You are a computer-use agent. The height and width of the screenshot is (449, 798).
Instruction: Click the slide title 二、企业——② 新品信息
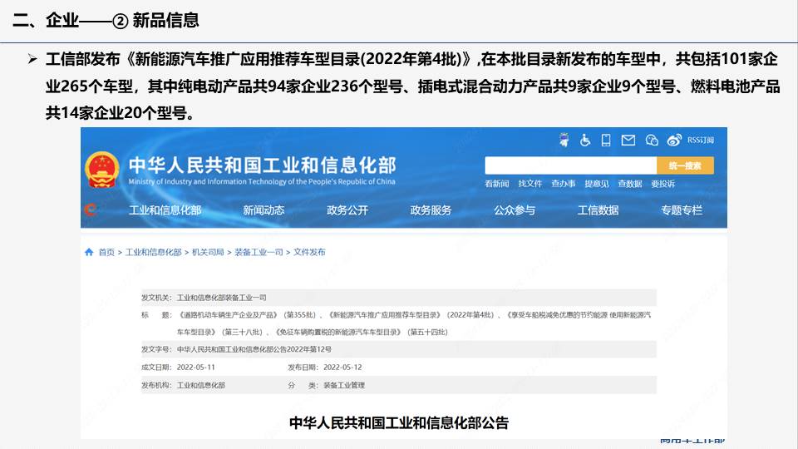[x=106, y=20]
